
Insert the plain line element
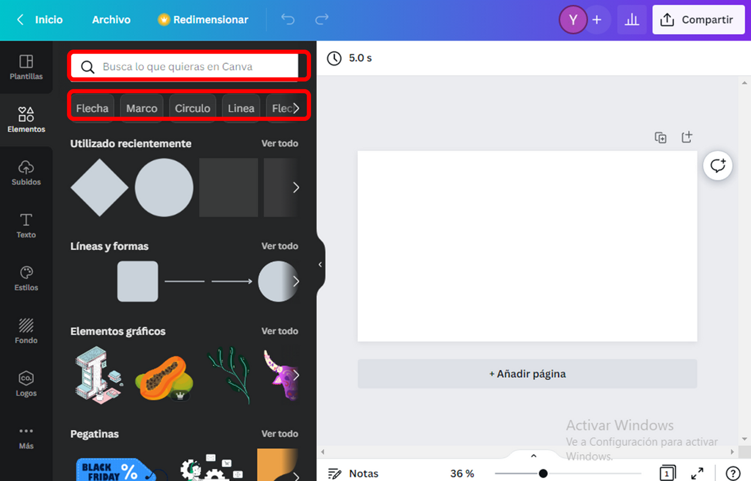pyautogui.click(x=185, y=282)
